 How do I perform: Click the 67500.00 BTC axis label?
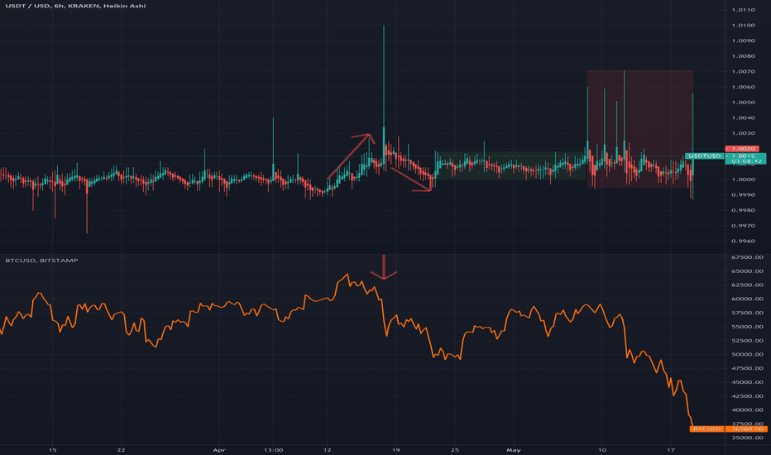[747, 257]
